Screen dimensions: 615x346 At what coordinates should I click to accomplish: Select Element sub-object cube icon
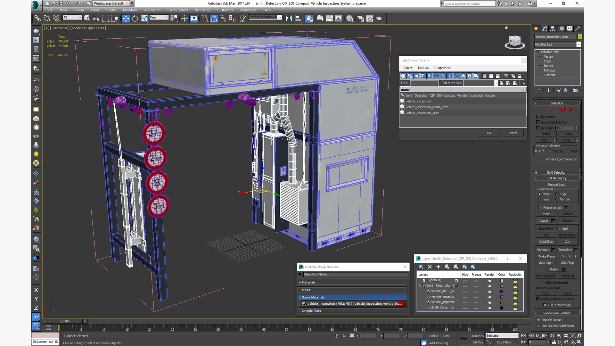coord(570,110)
